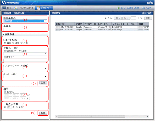Image resolution: width=155 pixels, height=121 pixels.
Task: Open end year dropdown in まで row
Action: 8,98
